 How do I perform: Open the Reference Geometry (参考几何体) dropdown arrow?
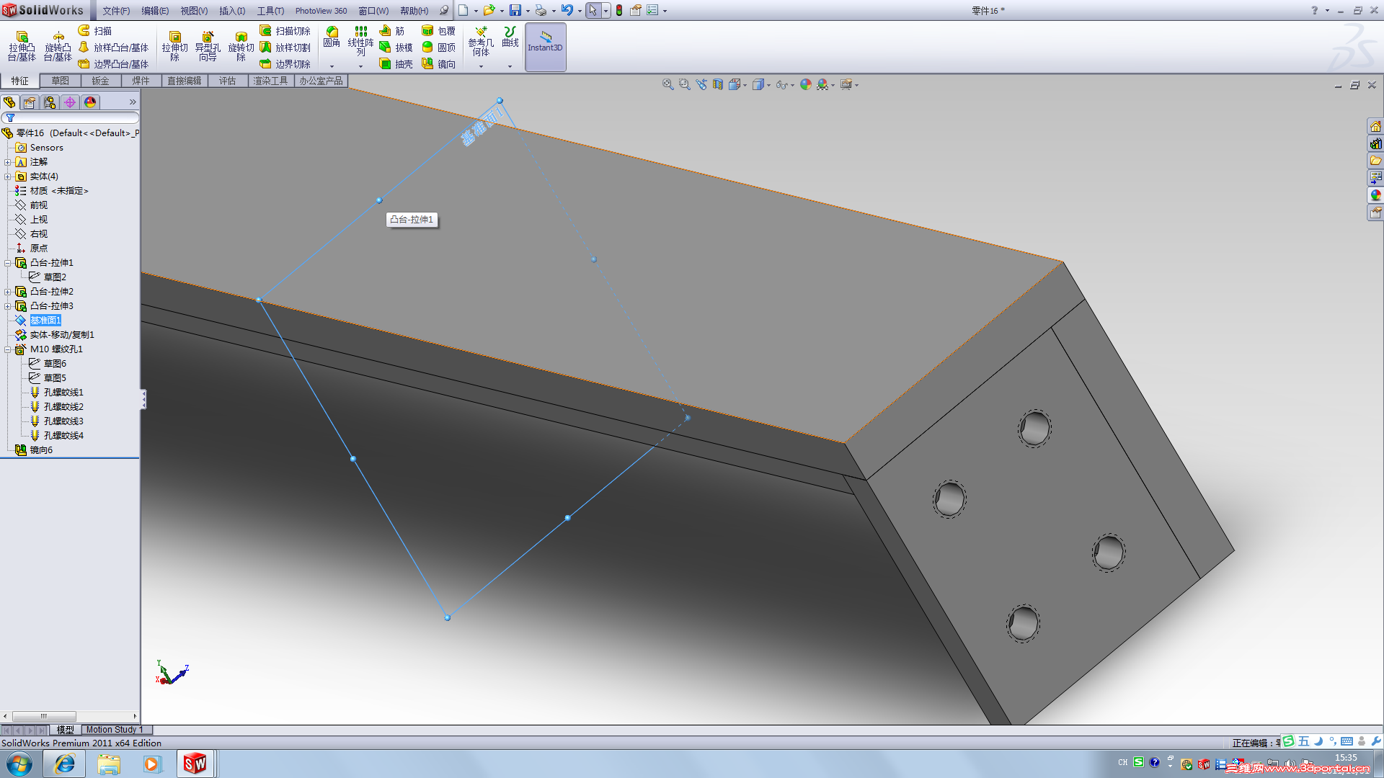click(481, 66)
